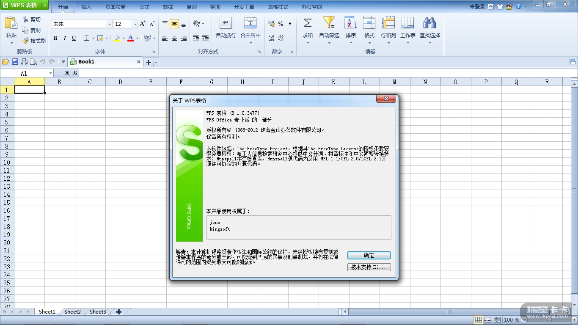Viewport: 578px width, 325px height.
Task: Select column B header
Action: (x=60, y=82)
